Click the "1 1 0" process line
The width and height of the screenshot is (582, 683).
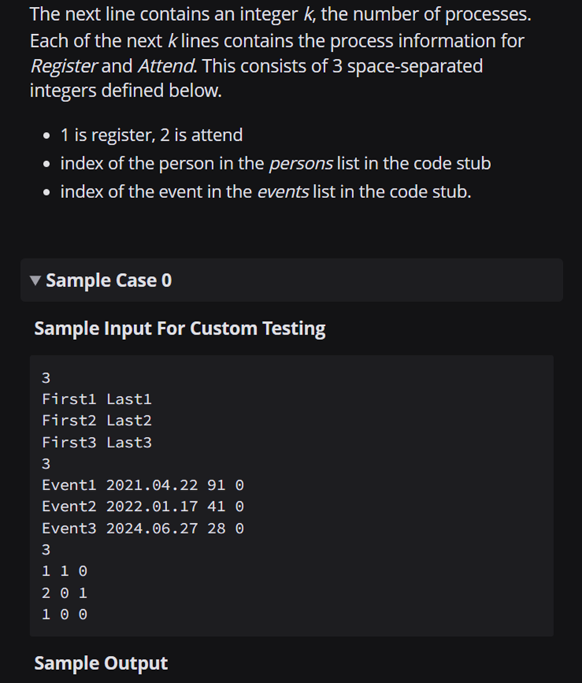(x=64, y=571)
